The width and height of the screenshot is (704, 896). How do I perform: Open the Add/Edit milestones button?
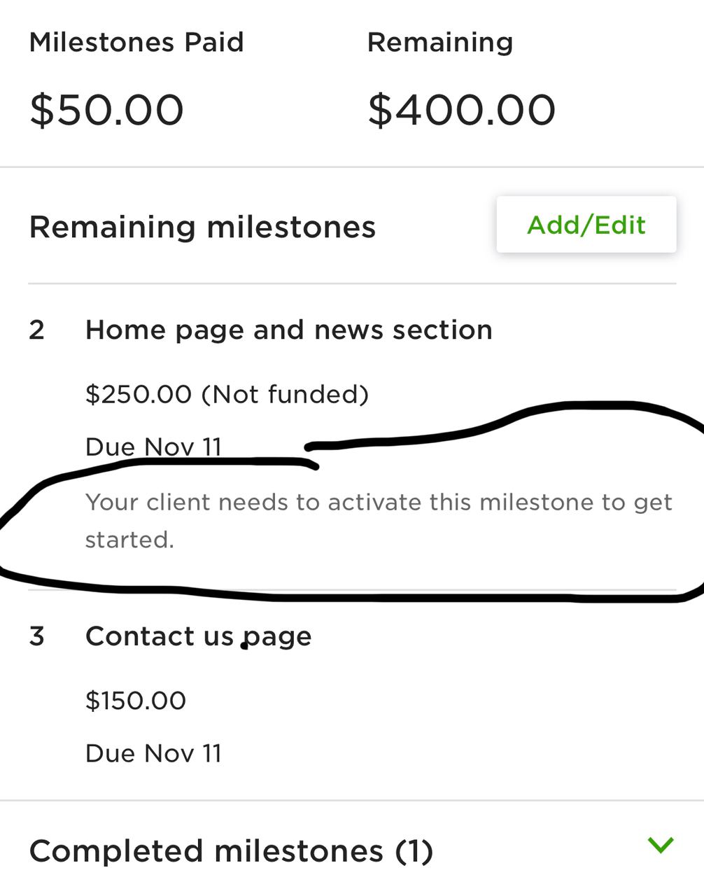pyautogui.click(x=586, y=225)
